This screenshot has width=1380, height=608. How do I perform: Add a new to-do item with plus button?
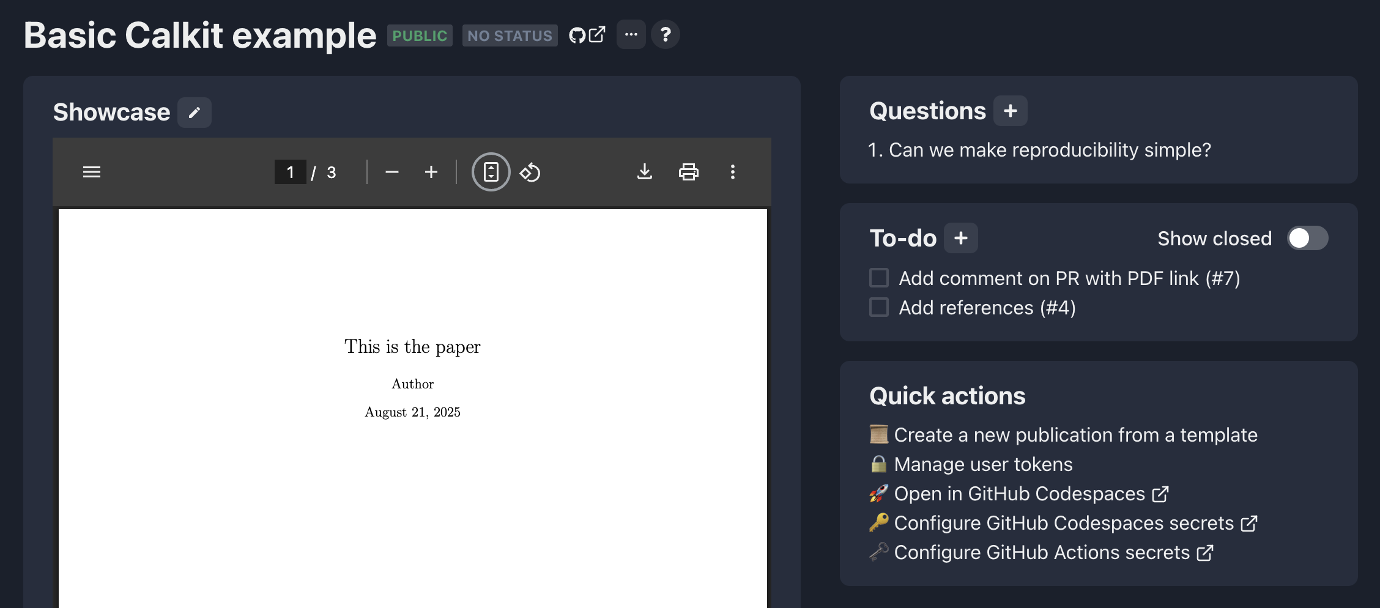tap(961, 238)
